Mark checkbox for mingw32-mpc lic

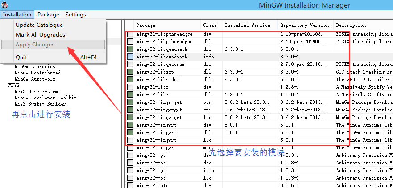(130, 178)
